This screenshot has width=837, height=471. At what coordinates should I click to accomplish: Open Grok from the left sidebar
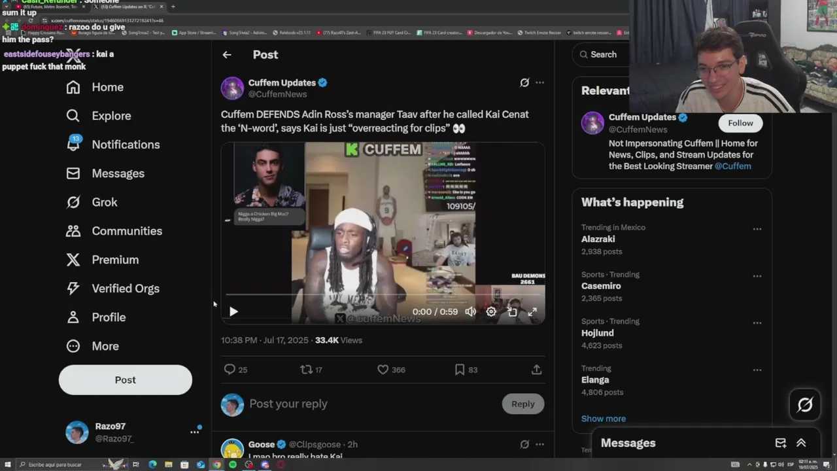click(x=92, y=202)
